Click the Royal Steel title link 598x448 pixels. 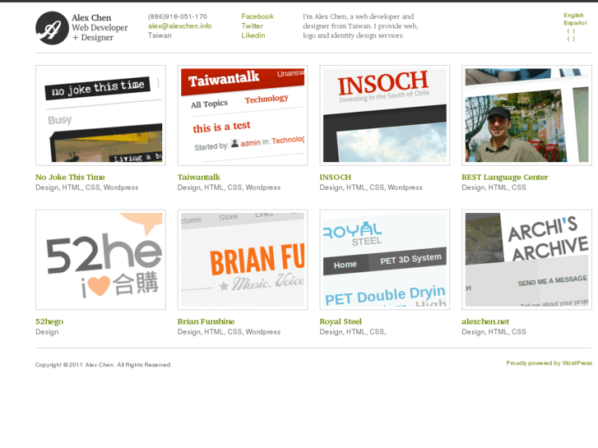[x=341, y=321]
